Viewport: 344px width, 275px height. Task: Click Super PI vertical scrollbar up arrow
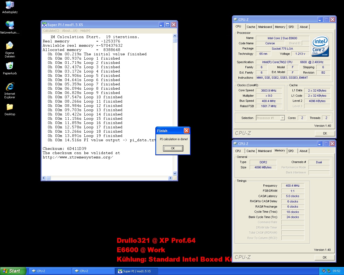(175, 36)
